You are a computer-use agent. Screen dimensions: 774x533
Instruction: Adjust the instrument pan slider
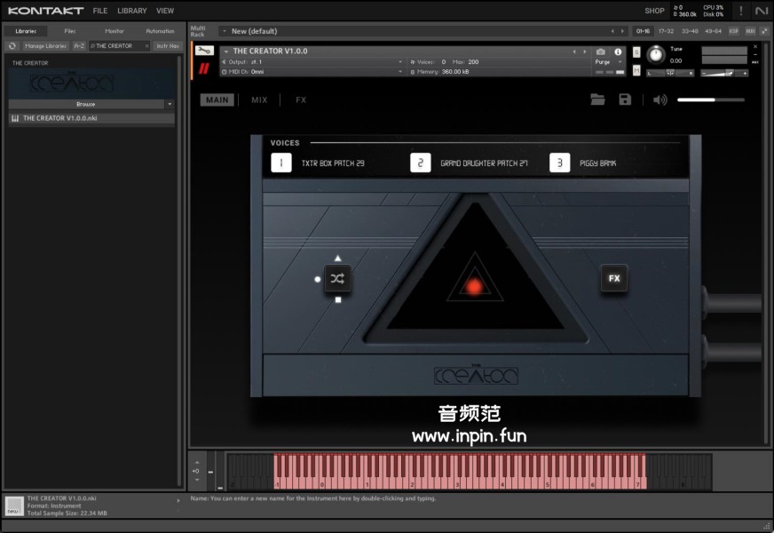(x=670, y=73)
